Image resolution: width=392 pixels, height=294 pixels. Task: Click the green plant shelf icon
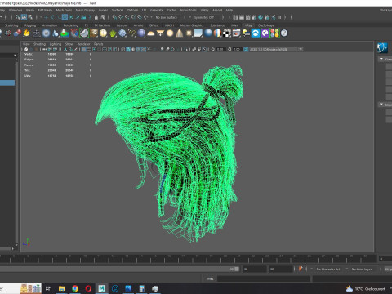[113, 33]
